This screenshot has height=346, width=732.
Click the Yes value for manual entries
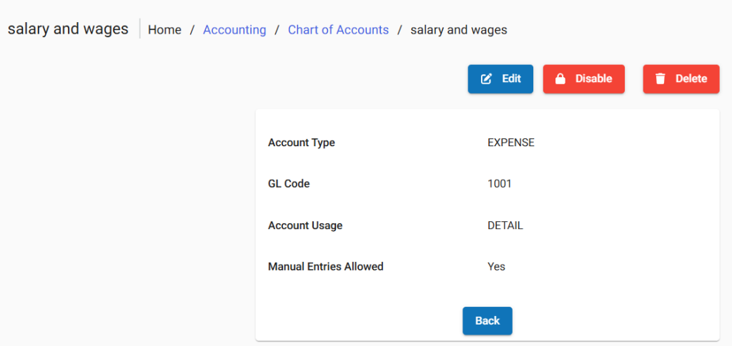click(496, 267)
